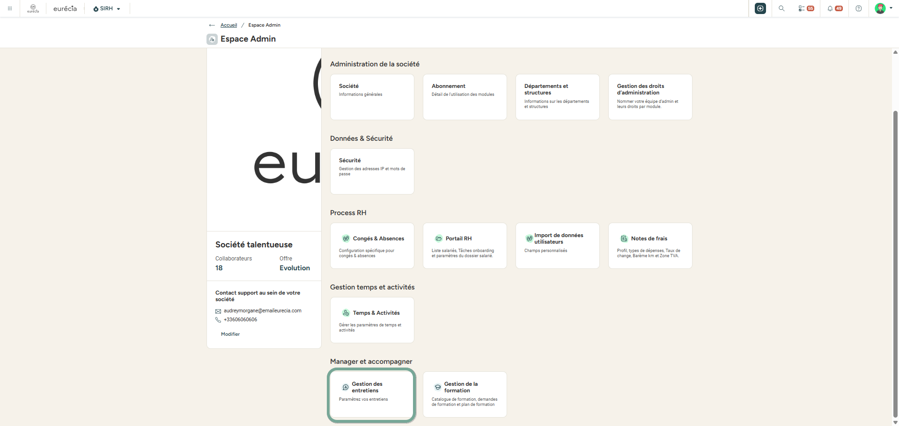Open the Portail RH card
Image resolution: width=899 pixels, height=426 pixels.
pyautogui.click(x=465, y=245)
